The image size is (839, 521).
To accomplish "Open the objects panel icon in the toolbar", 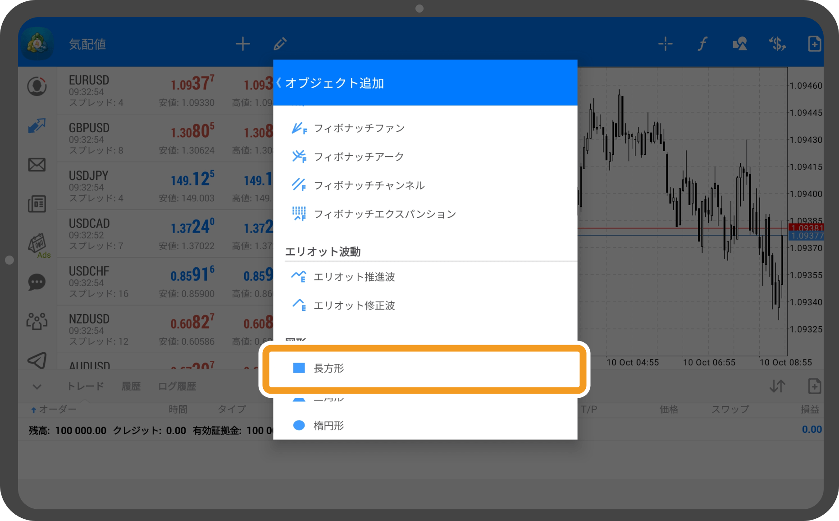I will click(739, 44).
